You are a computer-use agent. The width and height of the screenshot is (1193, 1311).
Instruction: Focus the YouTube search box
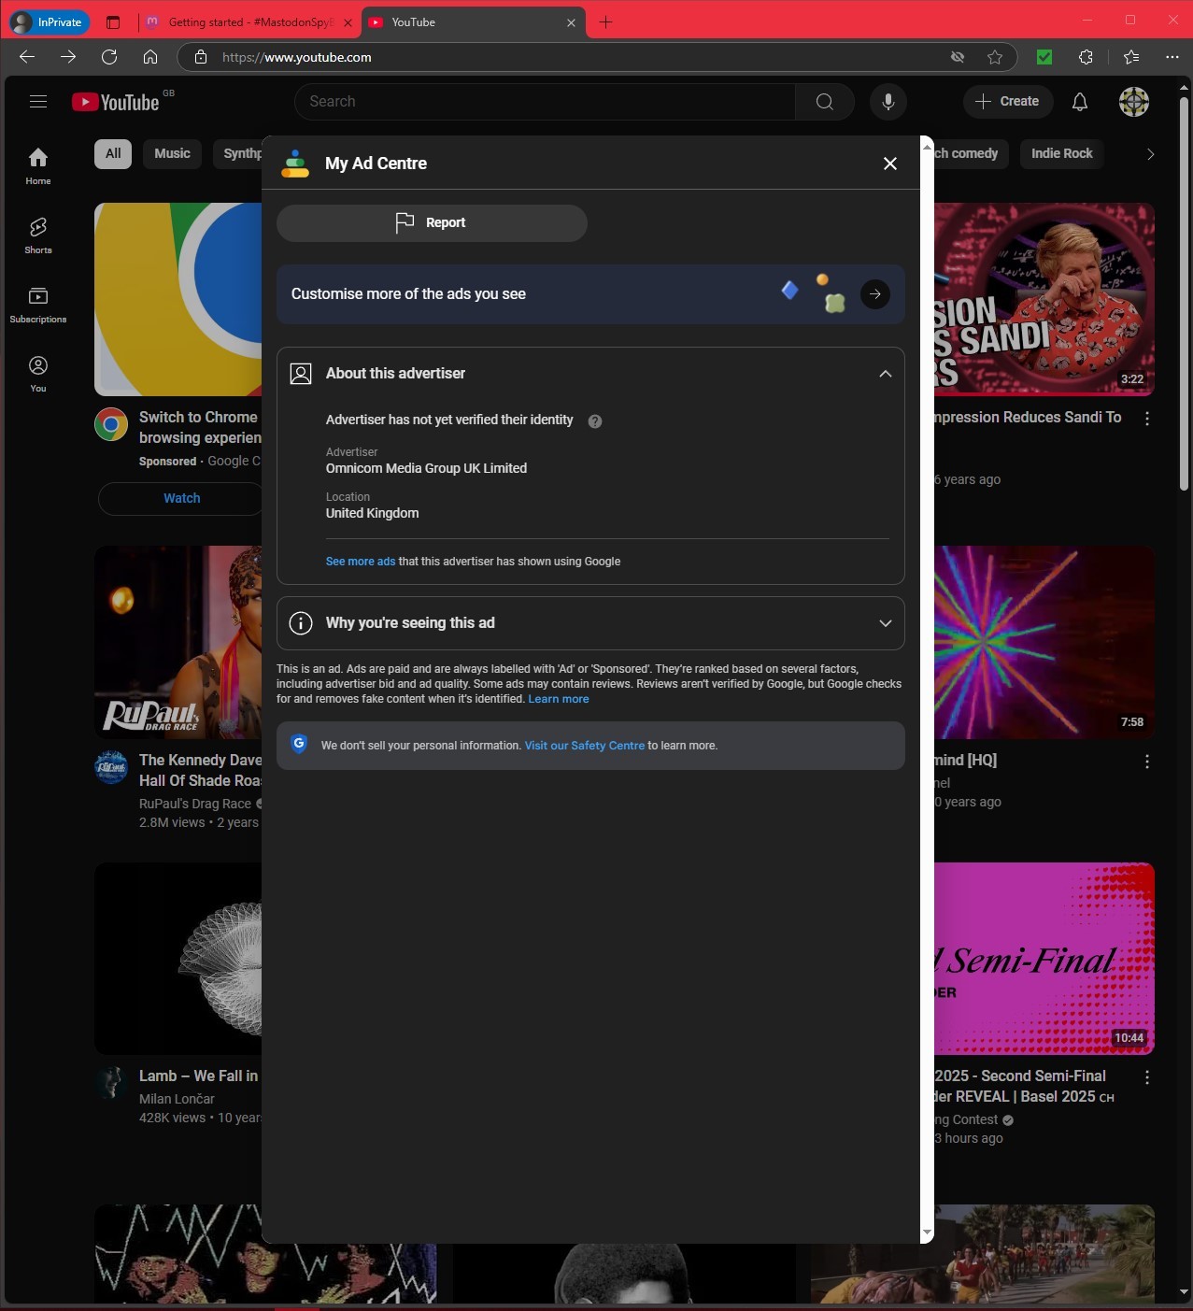(x=545, y=102)
